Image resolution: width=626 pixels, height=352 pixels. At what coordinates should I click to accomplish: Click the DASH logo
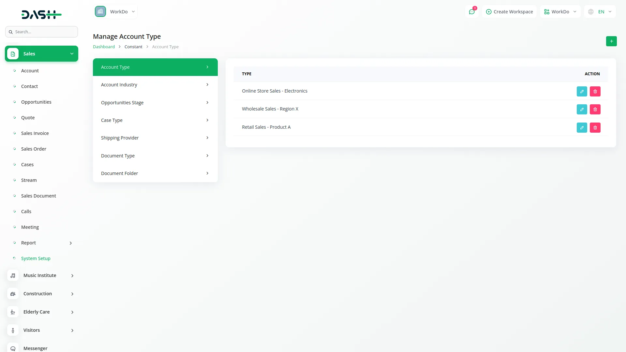tap(41, 14)
